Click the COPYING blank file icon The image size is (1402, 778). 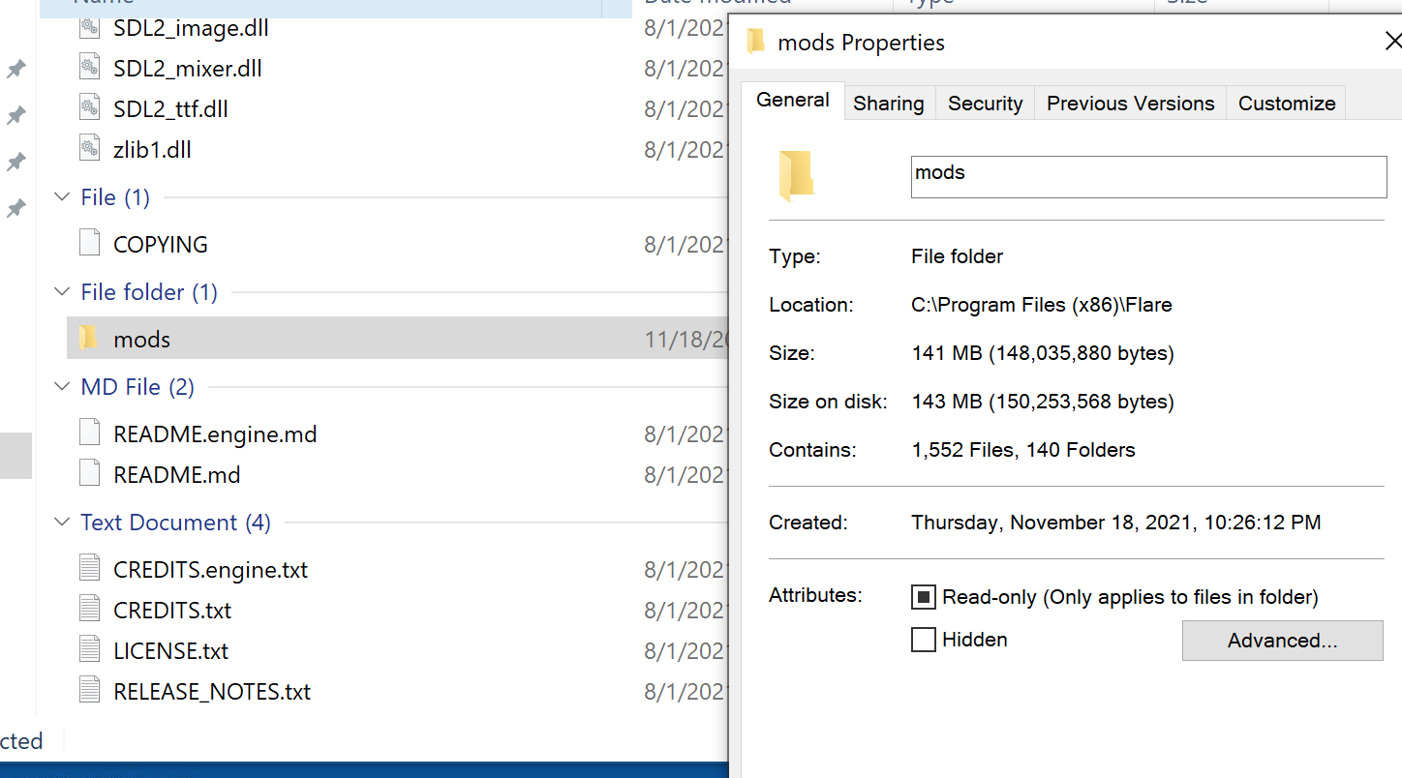pyautogui.click(x=89, y=244)
